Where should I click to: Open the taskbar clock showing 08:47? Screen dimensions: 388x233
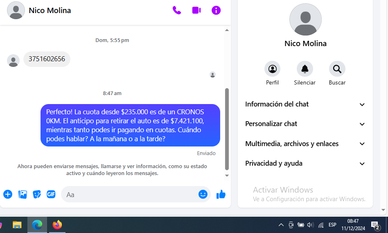(353, 225)
